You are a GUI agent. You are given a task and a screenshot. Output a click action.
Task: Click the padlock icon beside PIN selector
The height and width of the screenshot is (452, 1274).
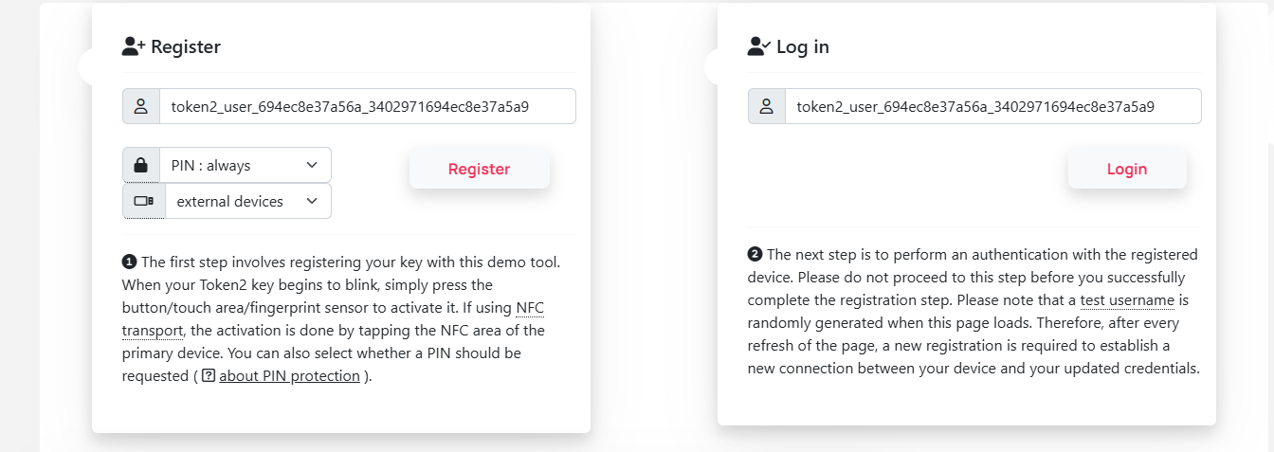(x=141, y=165)
